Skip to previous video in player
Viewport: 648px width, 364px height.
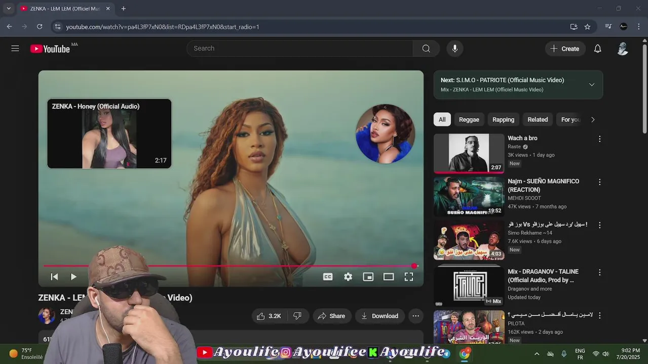tap(54, 277)
